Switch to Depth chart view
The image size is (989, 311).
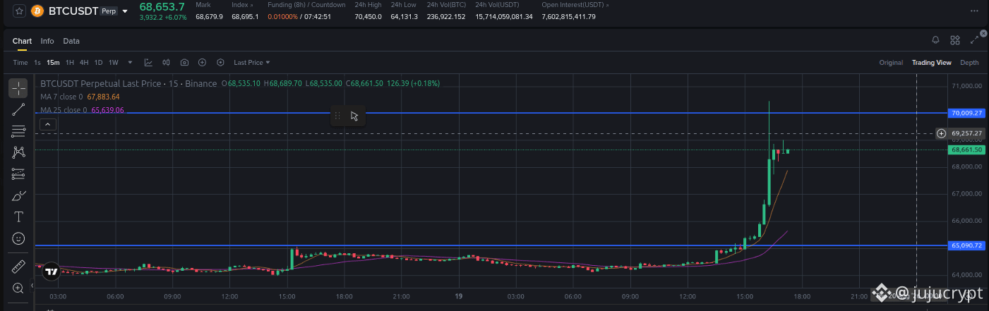969,63
